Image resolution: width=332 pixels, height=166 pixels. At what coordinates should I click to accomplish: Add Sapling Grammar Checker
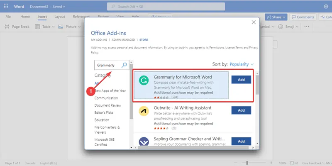click(241, 141)
